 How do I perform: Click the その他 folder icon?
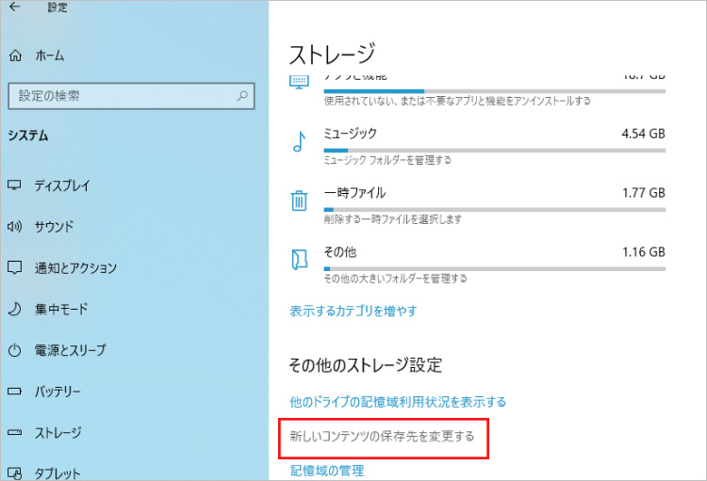pyautogui.click(x=299, y=259)
